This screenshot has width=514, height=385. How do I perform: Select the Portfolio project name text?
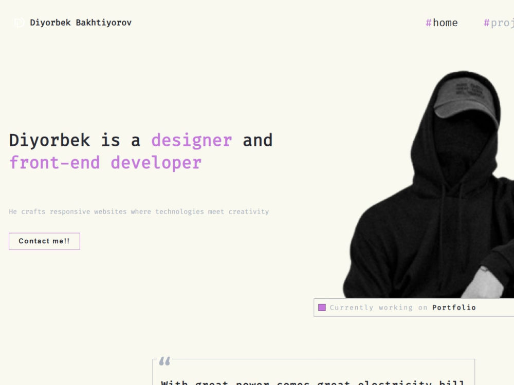point(454,307)
